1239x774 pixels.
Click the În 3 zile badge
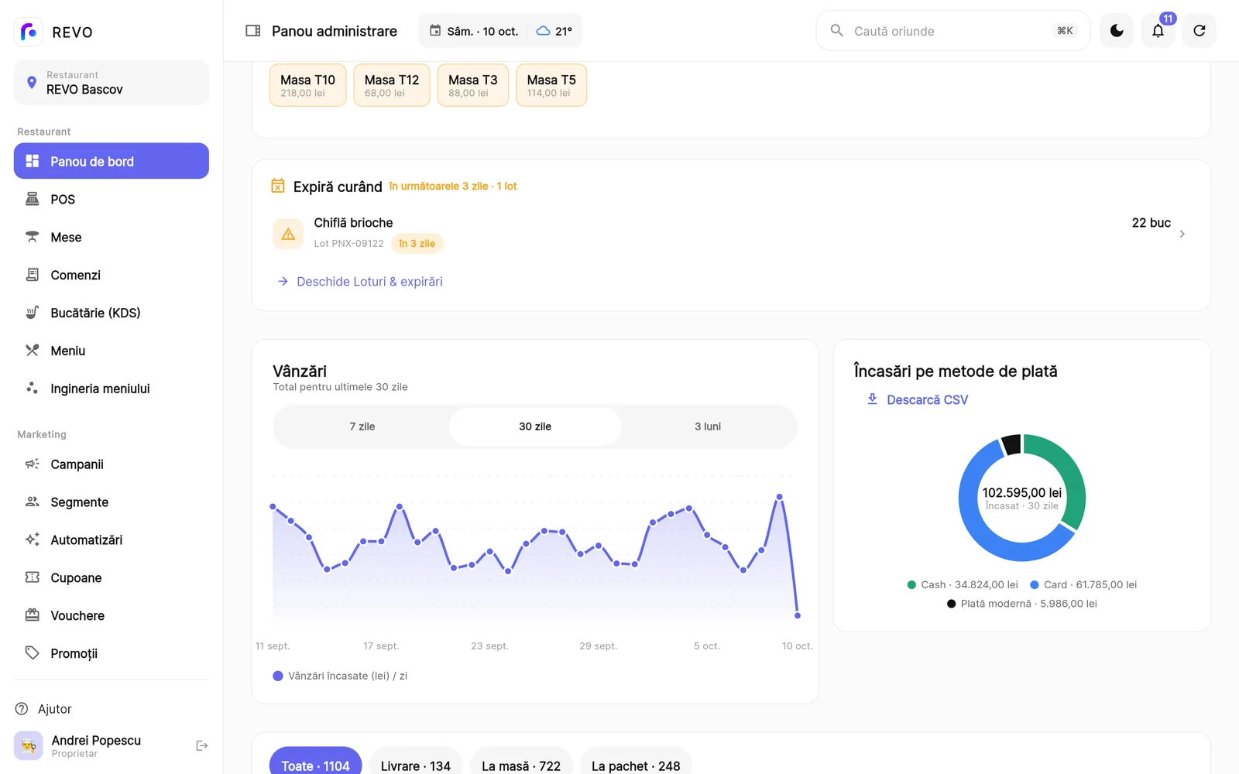click(417, 244)
